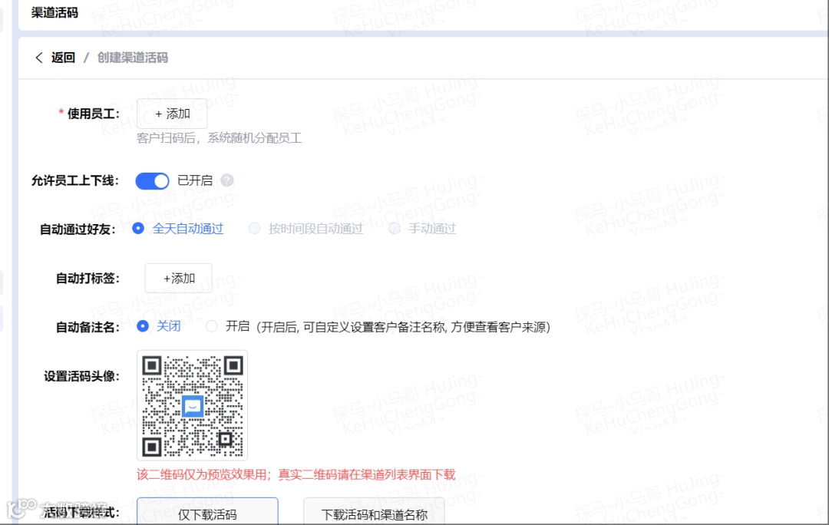Viewport: 829px width, 525px height.
Task: Click the QR code preview image
Action: click(x=192, y=405)
